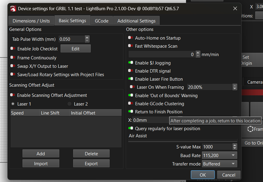Decrease Laser On When Framing percentage
Viewport: 263px width, 182px height.
[x=235, y=89]
